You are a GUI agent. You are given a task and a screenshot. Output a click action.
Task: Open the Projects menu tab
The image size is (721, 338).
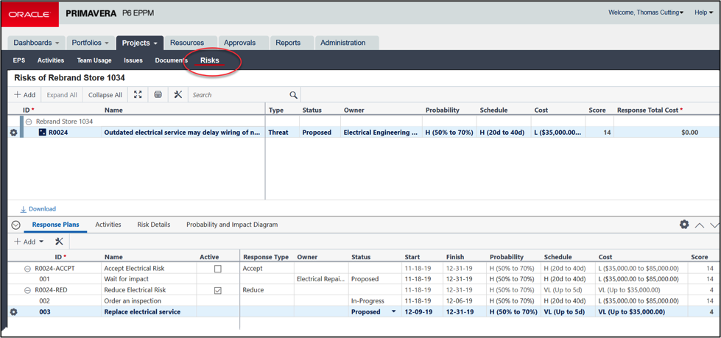140,43
